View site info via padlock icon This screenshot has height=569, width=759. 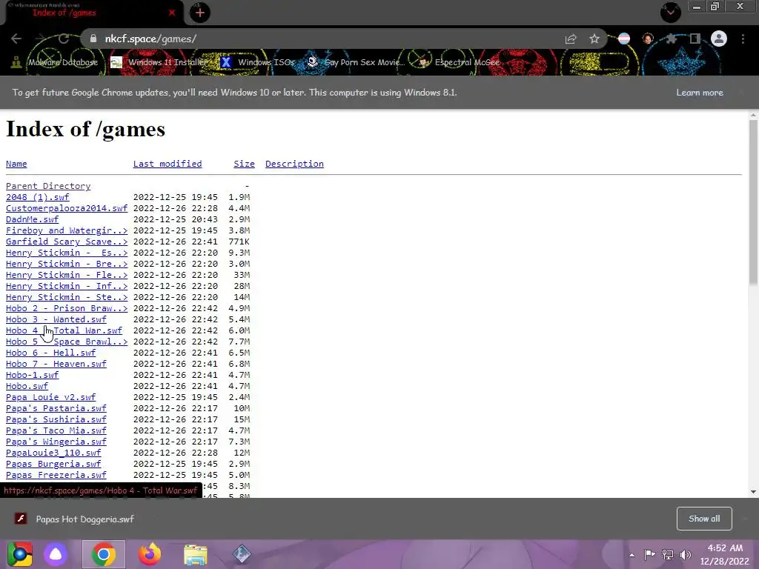click(x=93, y=39)
